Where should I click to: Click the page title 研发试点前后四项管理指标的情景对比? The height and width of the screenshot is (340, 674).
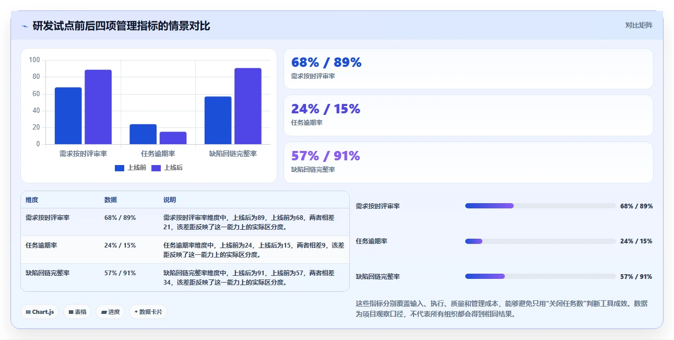121,26
